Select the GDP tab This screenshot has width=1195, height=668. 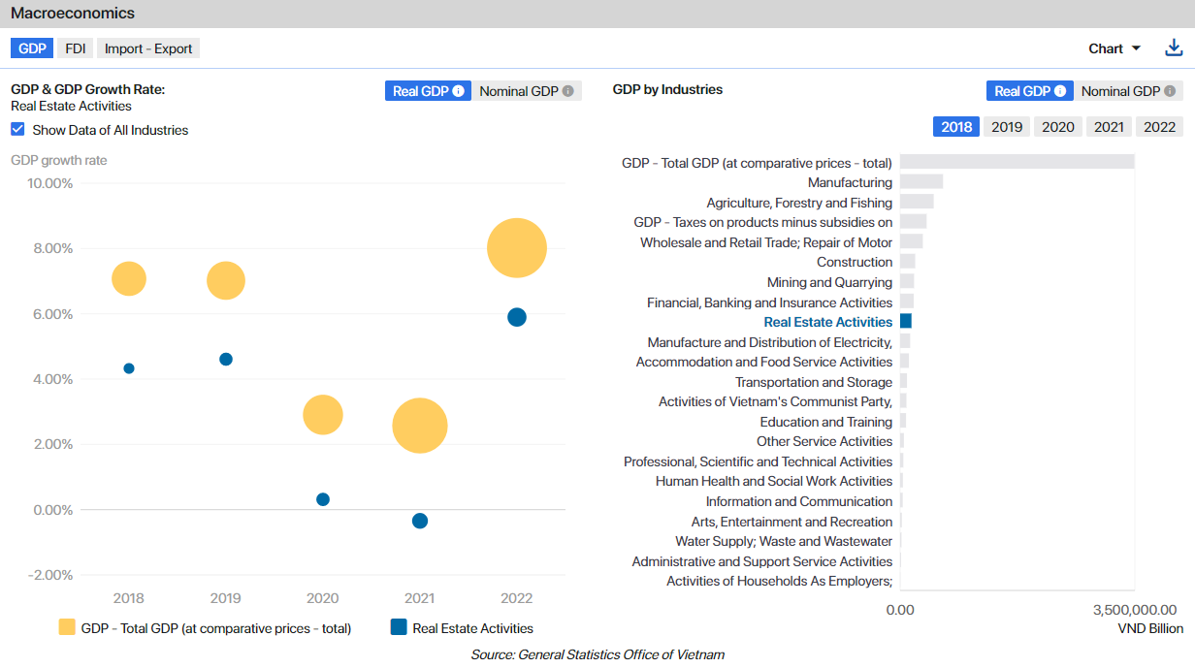[32, 48]
